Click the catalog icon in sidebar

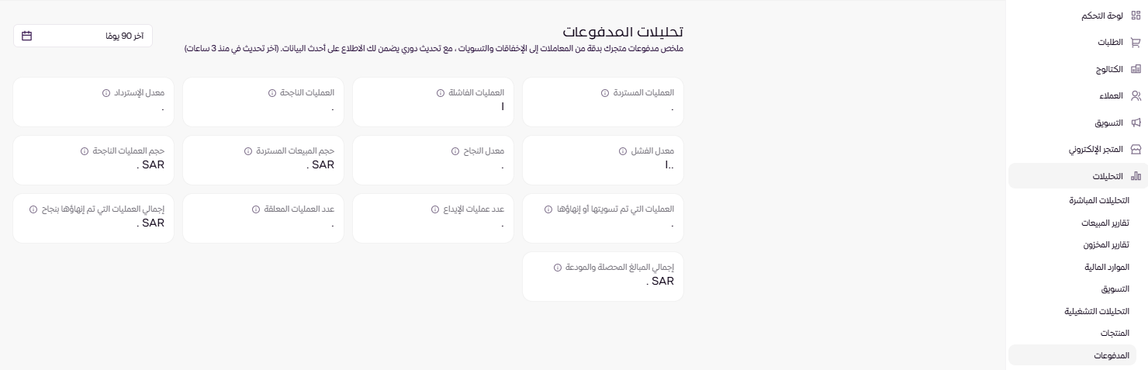(x=1136, y=69)
